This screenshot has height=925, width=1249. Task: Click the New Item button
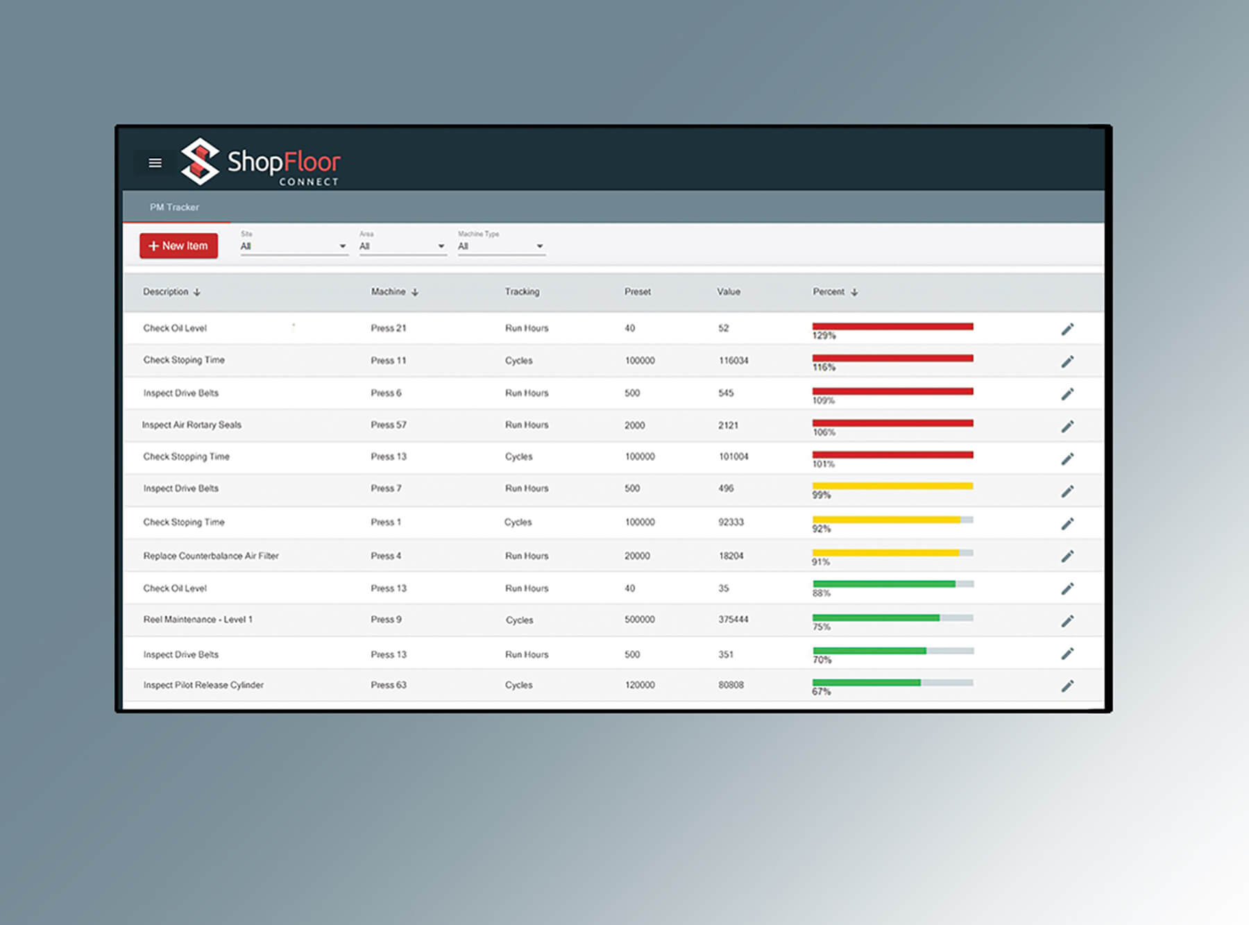coord(178,246)
